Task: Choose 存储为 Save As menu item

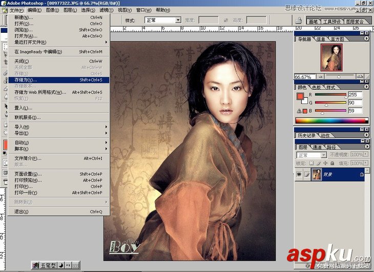Action: (59, 80)
